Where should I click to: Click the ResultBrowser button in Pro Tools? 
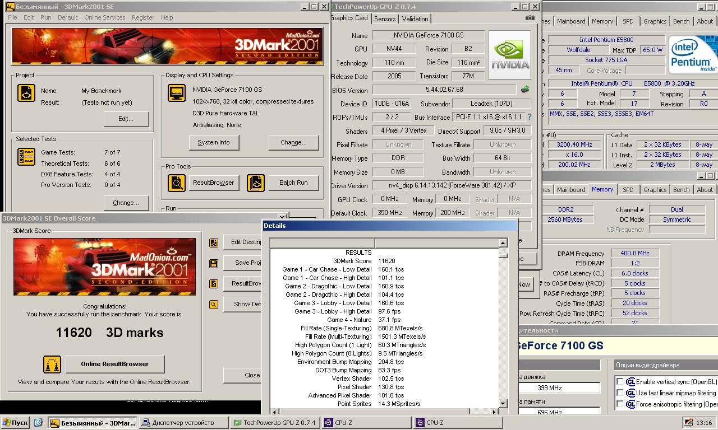(214, 183)
